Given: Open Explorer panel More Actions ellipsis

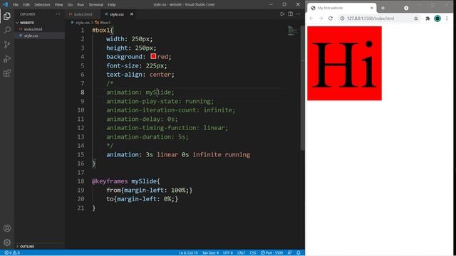Looking at the screenshot, I should (58, 14).
